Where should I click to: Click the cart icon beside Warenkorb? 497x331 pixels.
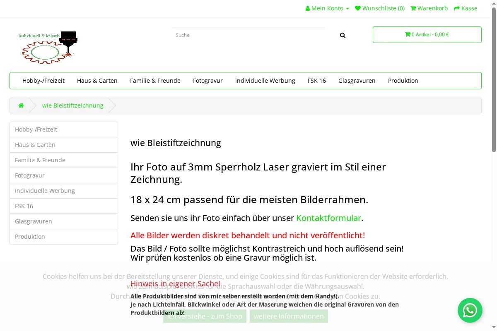tap(413, 8)
